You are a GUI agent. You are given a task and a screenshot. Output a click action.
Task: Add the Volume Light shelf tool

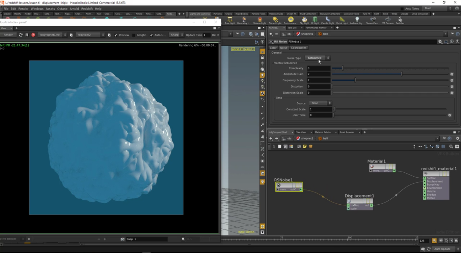coord(260,20)
